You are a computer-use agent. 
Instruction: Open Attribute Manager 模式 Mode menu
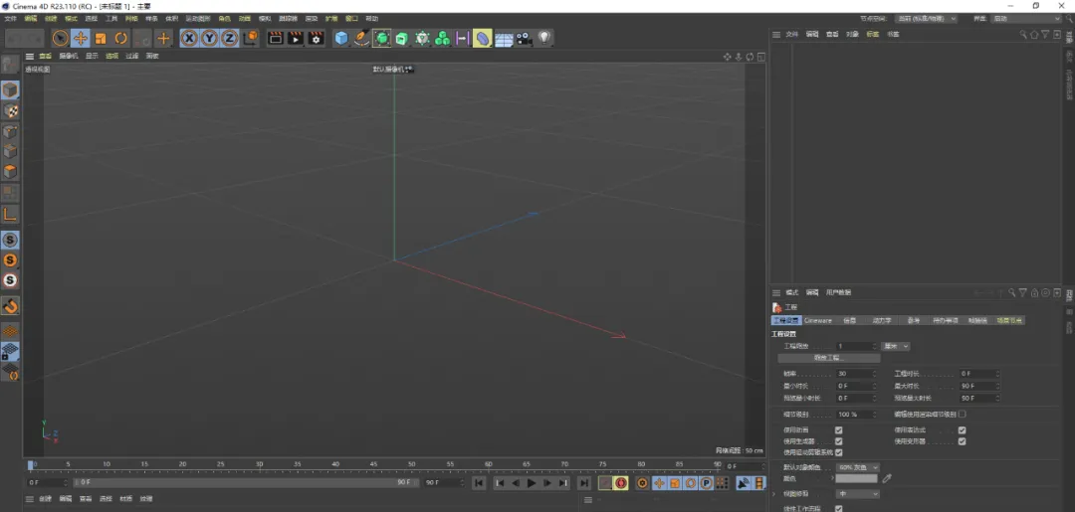point(792,292)
